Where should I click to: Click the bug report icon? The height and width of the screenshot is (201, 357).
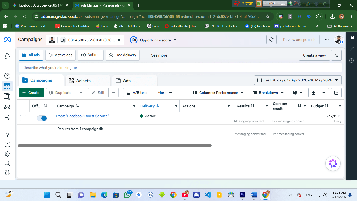tap(7, 173)
